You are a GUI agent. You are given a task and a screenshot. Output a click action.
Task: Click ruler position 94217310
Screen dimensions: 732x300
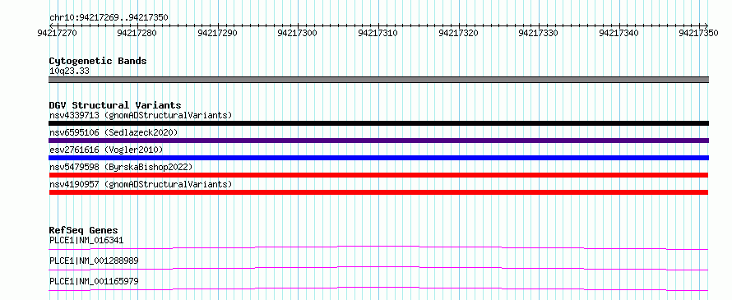point(378,33)
